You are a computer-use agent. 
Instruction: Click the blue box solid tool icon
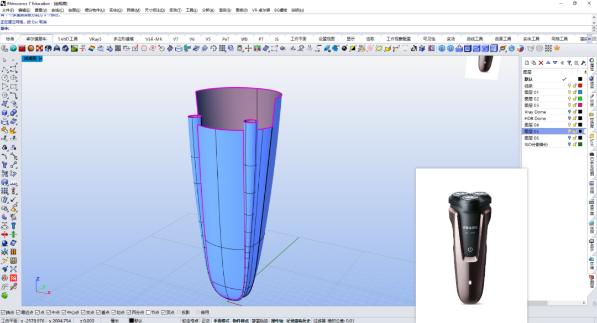coord(4,113)
